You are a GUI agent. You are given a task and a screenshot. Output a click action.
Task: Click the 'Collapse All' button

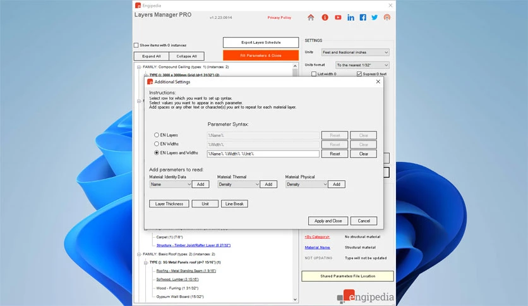click(186, 56)
